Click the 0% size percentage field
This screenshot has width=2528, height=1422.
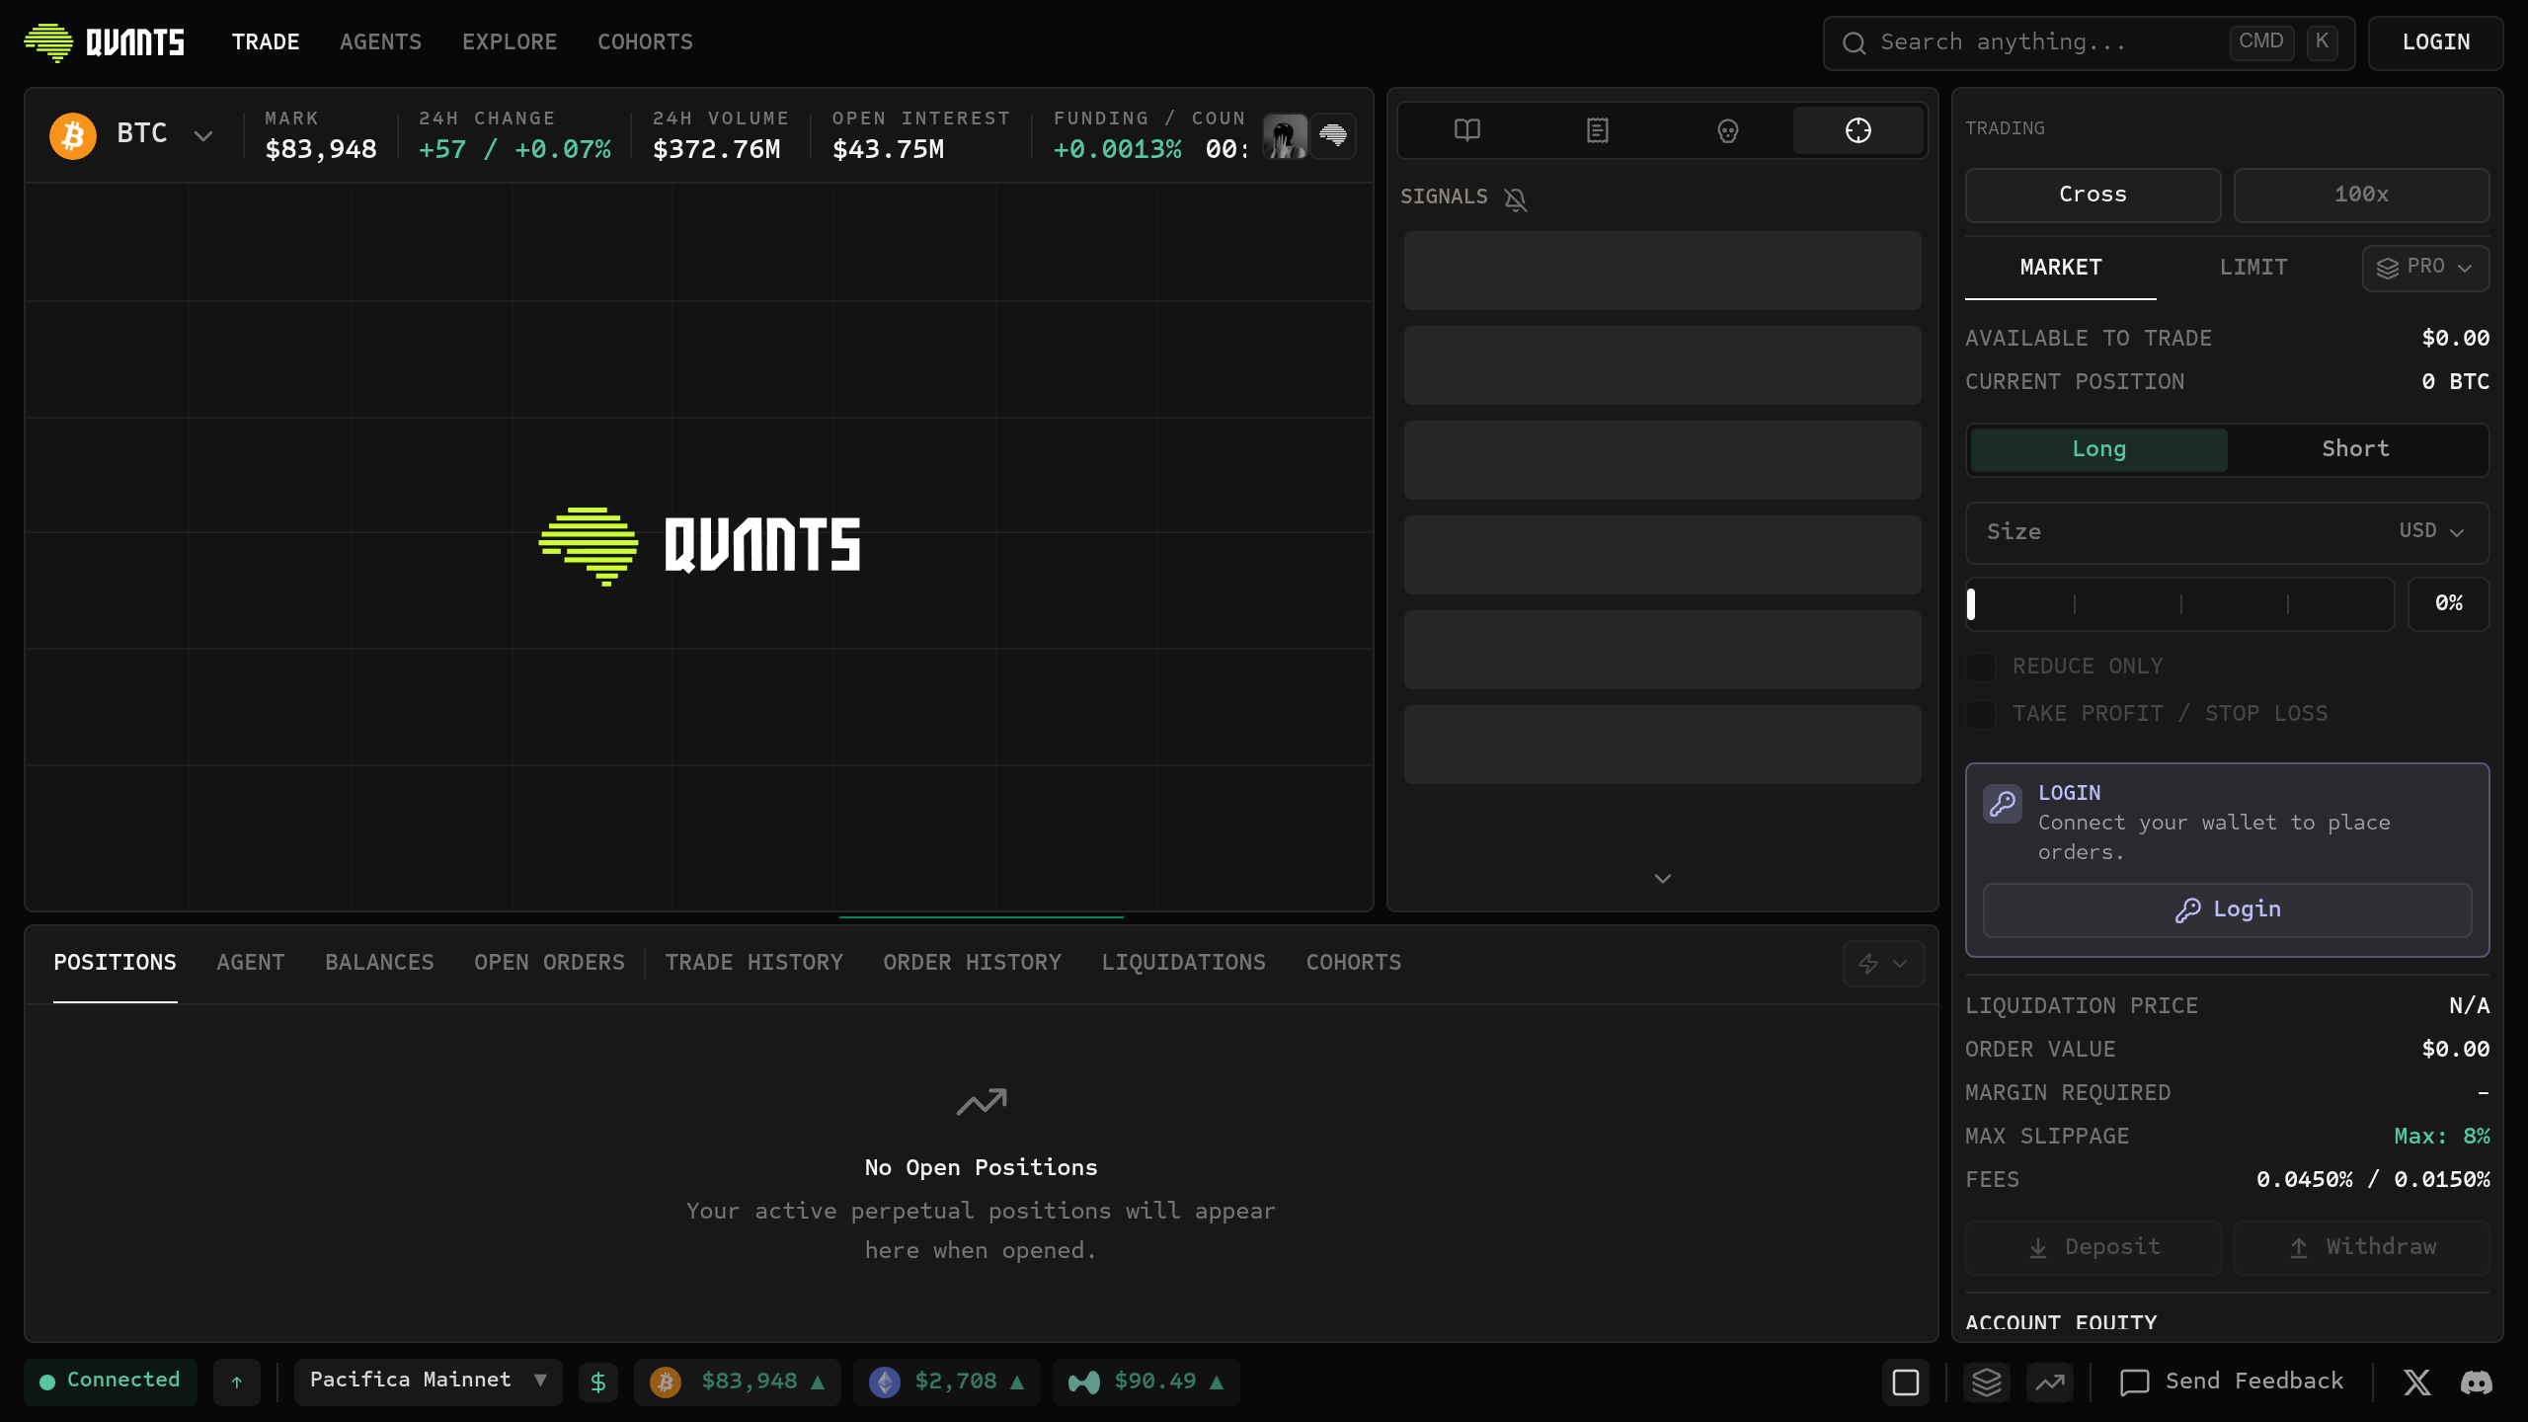pos(2449,603)
